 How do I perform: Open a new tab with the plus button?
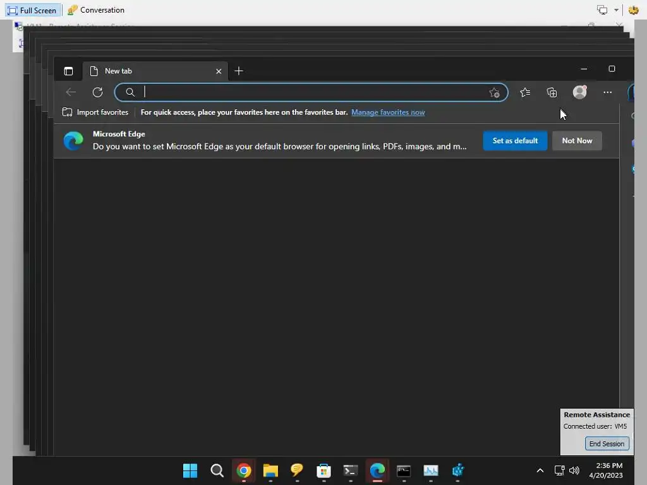[238, 71]
